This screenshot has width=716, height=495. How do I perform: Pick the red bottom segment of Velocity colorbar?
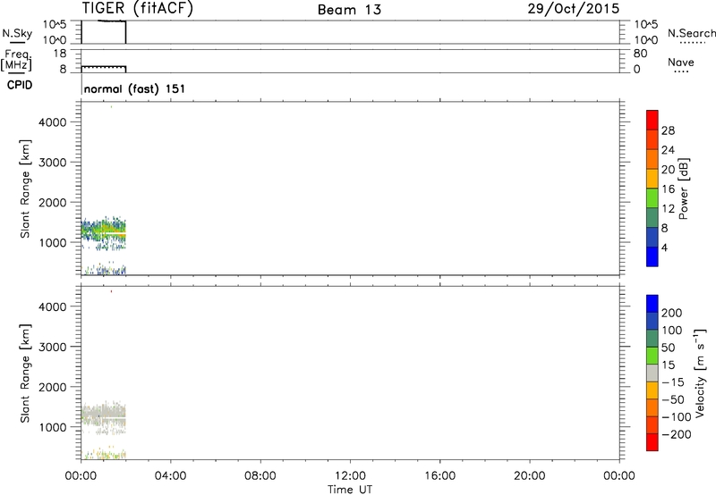[x=652, y=442]
